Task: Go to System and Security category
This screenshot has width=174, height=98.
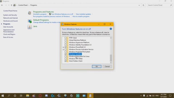Action: [x=10, y=15]
